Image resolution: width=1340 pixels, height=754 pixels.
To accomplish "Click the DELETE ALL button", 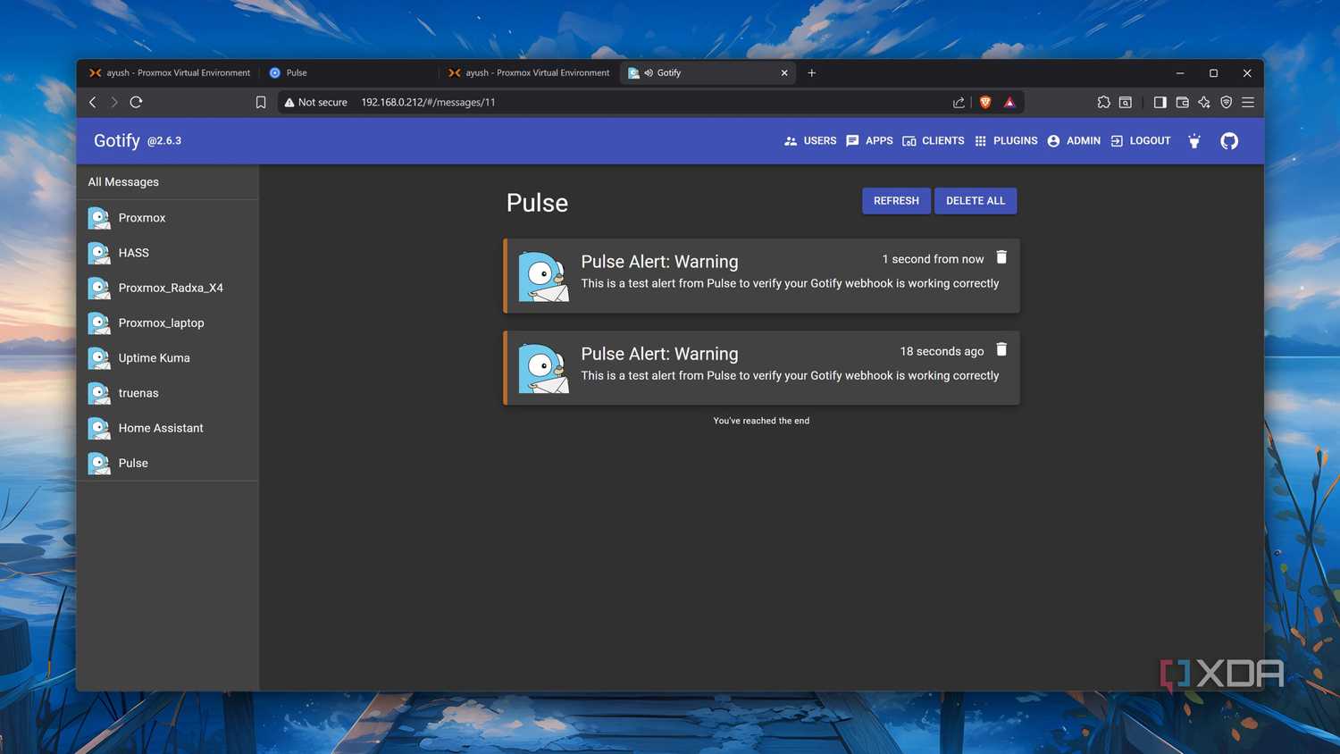I will pos(976,201).
